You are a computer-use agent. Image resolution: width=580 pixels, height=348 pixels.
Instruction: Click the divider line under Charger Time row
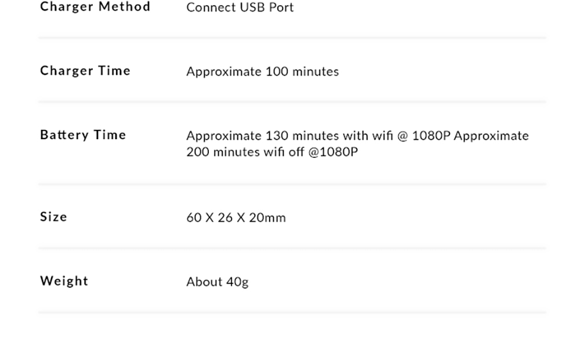pyautogui.click(x=292, y=101)
